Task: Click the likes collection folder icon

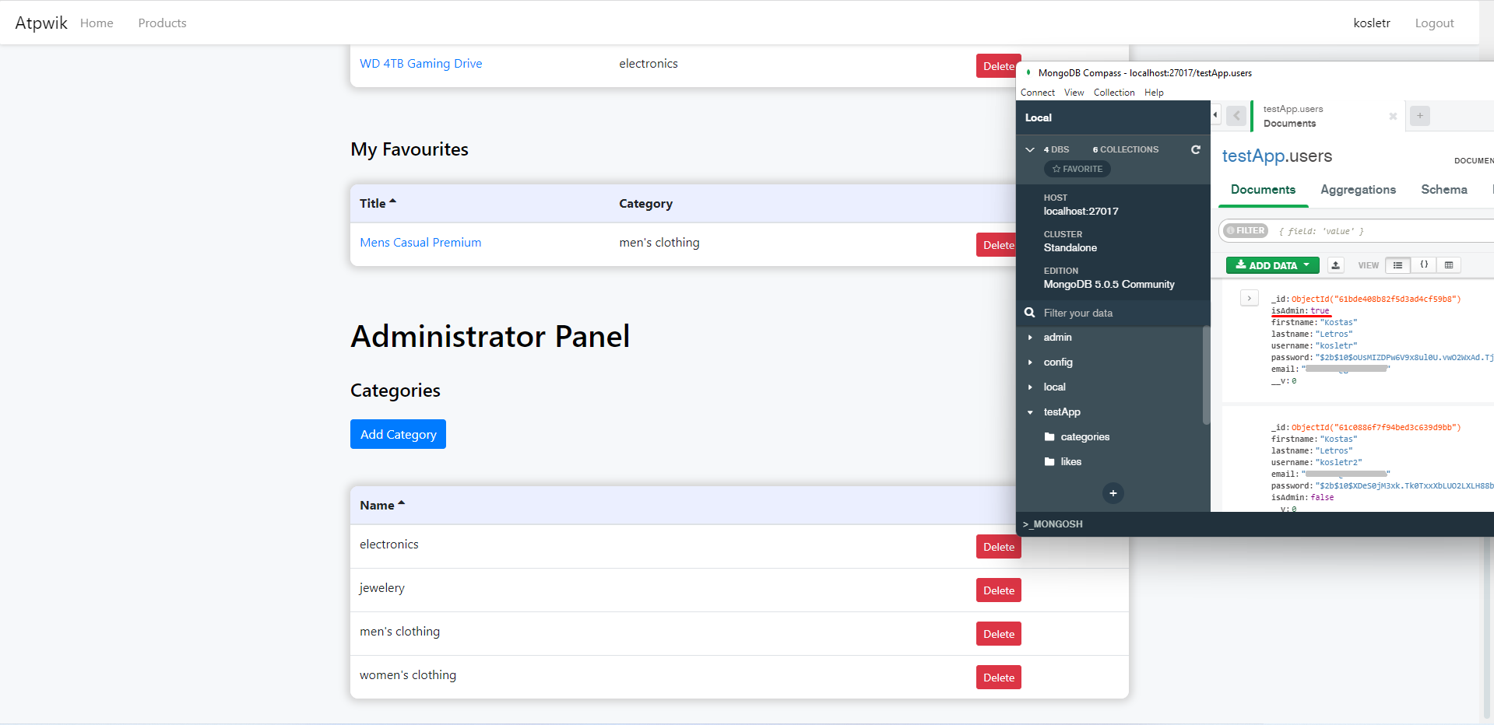Action: [1049, 461]
